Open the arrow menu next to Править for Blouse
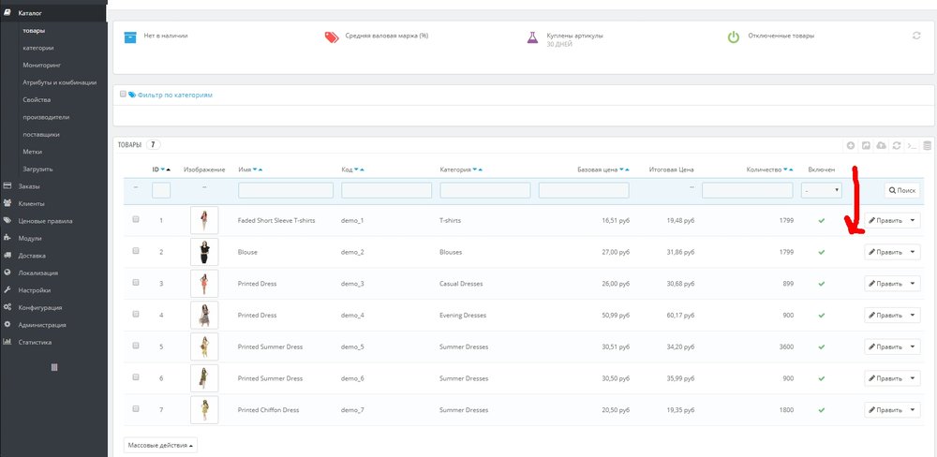 914,252
